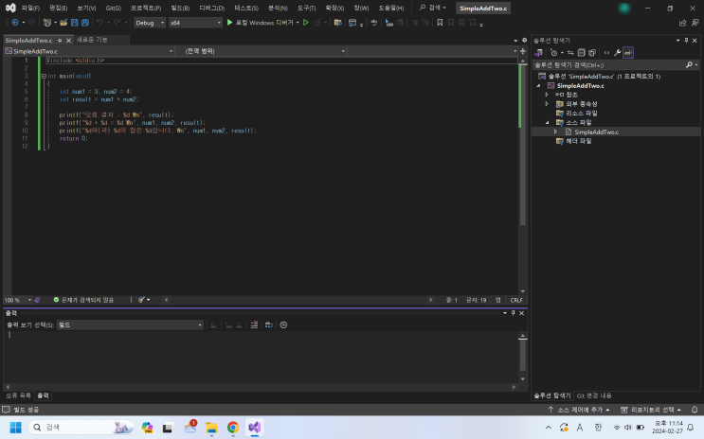Switch to the error list tab
This screenshot has width=704, height=439.
pyautogui.click(x=18, y=395)
